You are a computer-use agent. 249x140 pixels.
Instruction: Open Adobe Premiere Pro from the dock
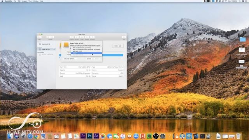83,136
